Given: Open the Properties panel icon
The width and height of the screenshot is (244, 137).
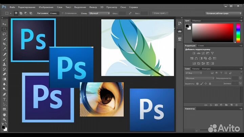Looking at the screenshot, I should click(180, 39).
